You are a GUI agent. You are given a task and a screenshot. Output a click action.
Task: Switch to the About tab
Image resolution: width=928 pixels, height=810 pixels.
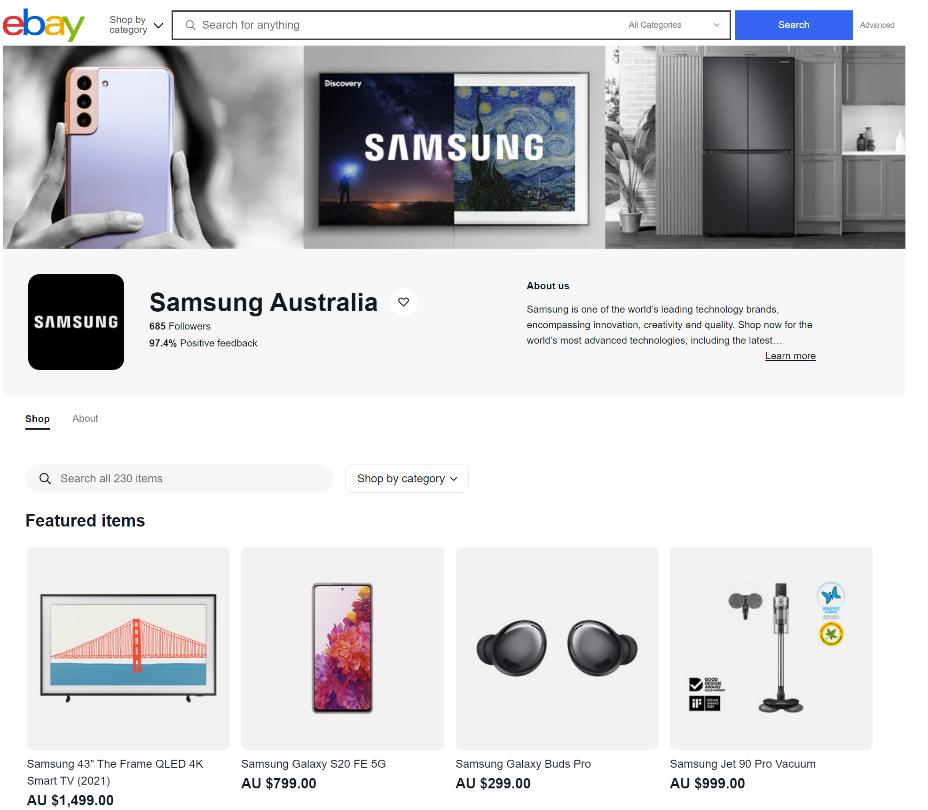[x=85, y=418]
